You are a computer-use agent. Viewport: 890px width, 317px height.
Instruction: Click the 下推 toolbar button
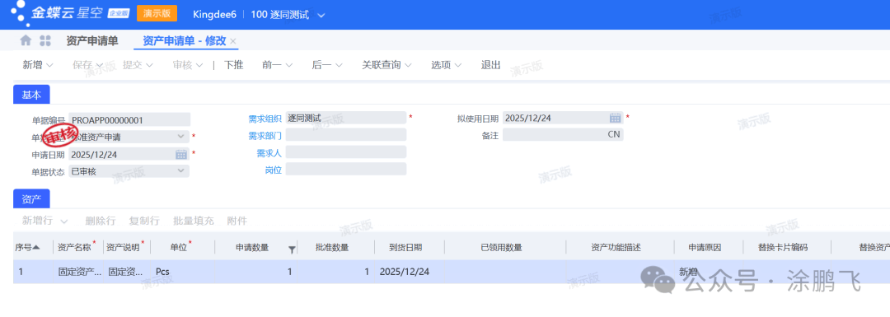pos(234,65)
